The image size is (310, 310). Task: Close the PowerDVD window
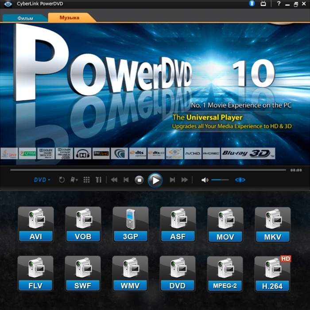[304, 4]
